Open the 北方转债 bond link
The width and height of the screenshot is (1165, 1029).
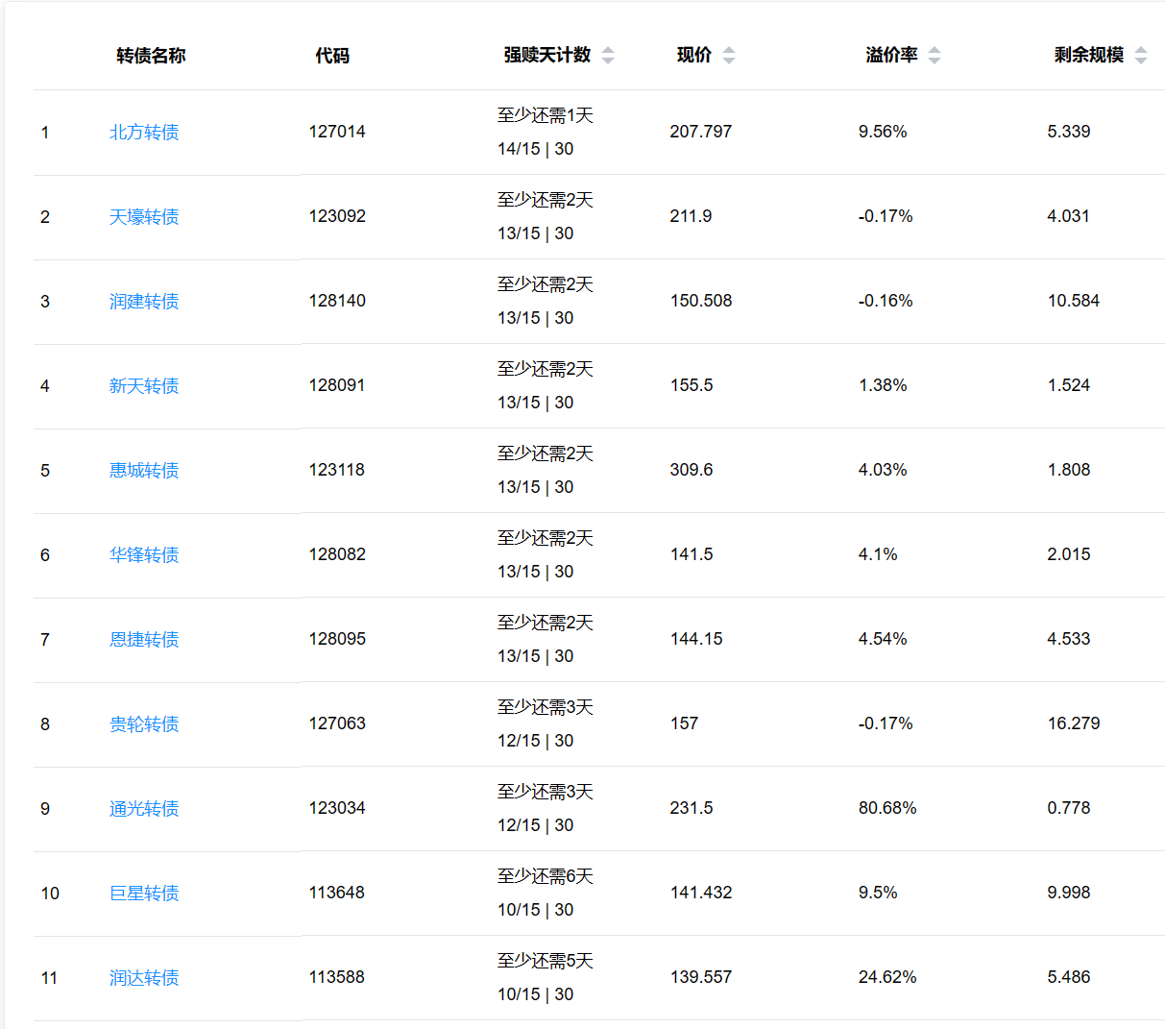click(x=144, y=133)
